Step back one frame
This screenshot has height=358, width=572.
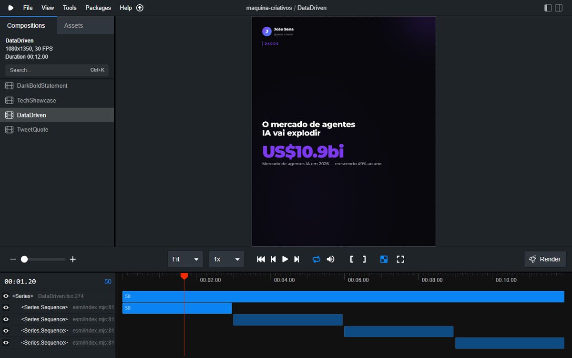pos(273,259)
